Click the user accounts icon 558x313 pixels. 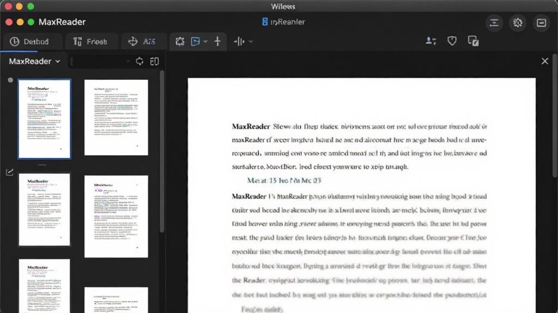[x=430, y=41]
